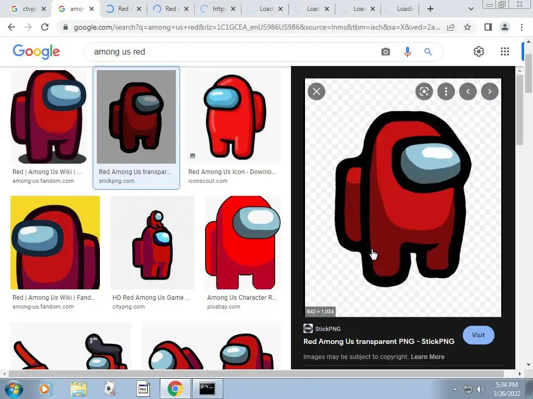Screen dimensions: 533x399
Task: Click the pixabay.com source text
Action: tap(224, 307)
